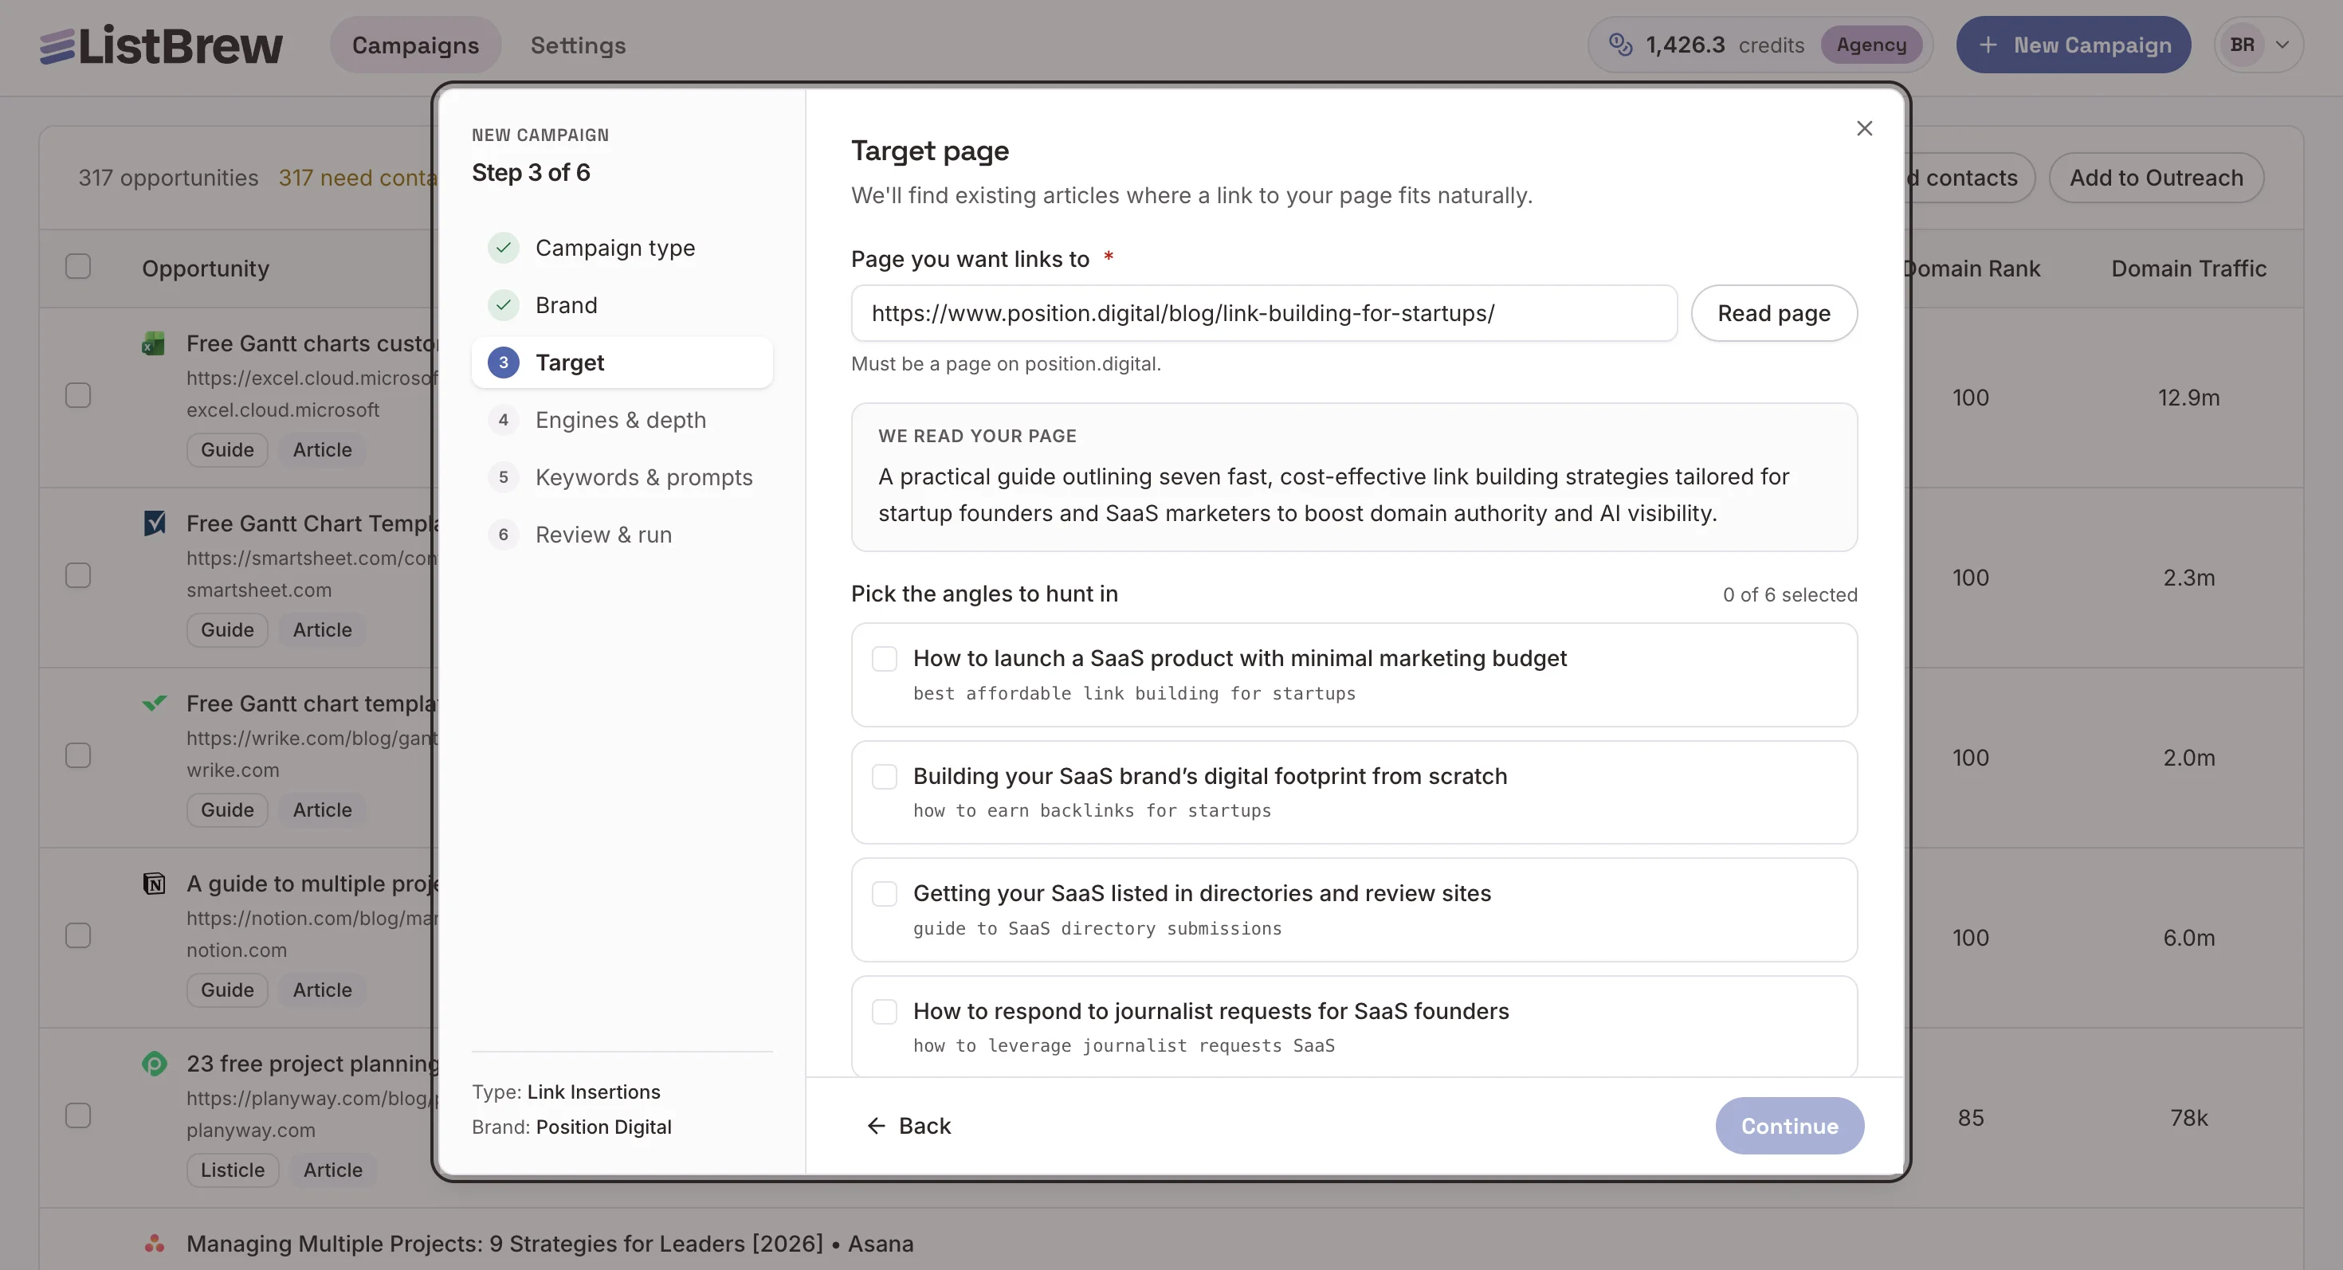Click the Domain Traffic column header
This screenshot has width=2343, height=1270.
(2188, 269)
